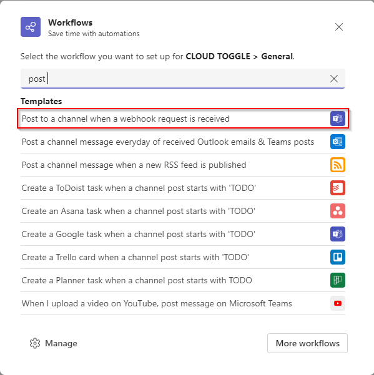Clear the search text with the X
The width and height of the screenshot is (374, 375).
[334, 79]
